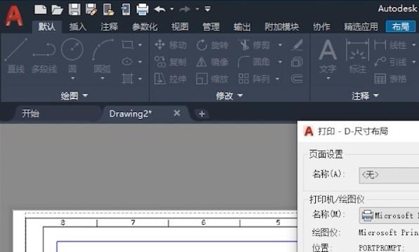Switch to the 注释 ribbon tab
Viewport: 419px width, 252px height.
109,27
